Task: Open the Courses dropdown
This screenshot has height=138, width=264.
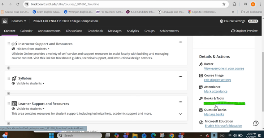Action: [x=19, y=21]
